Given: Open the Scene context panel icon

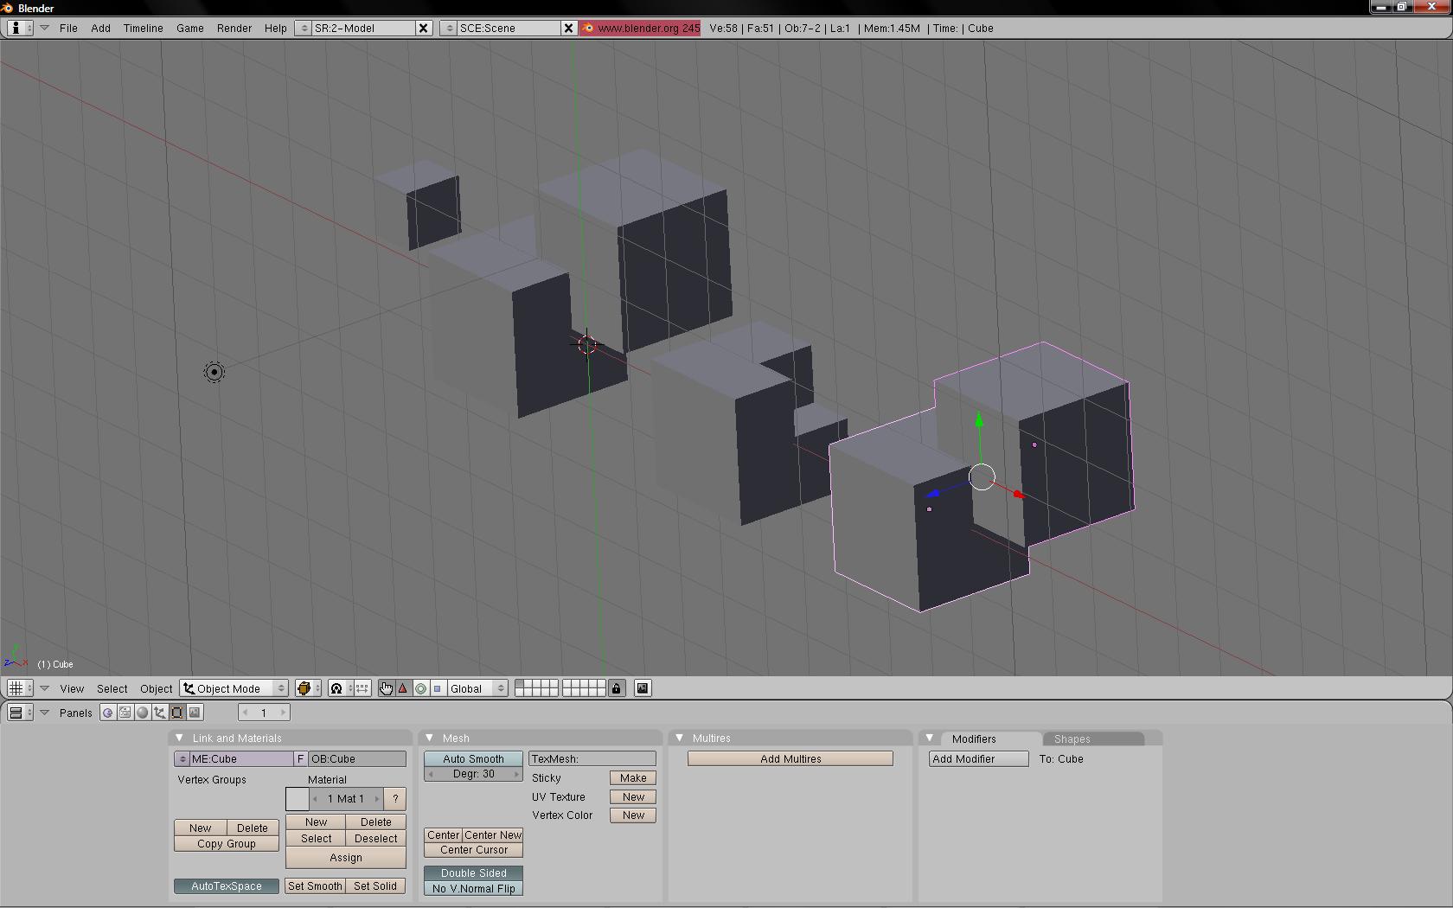Looking at the screenshot, I should coord(195,713).
